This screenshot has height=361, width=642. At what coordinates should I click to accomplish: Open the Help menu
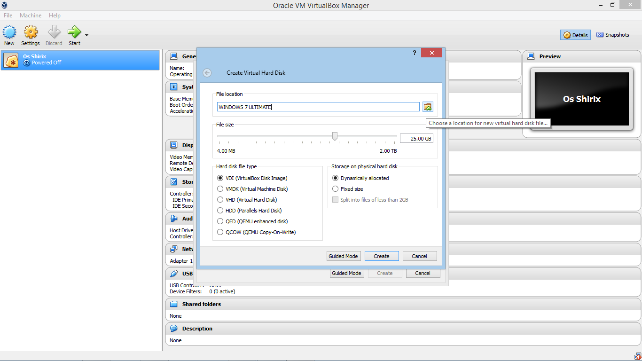coord(55,16)
